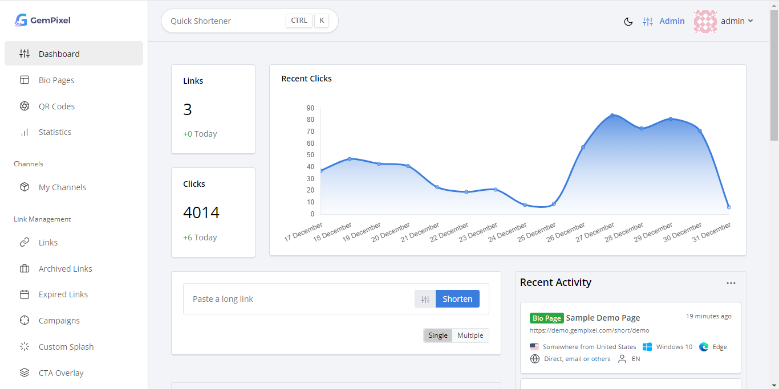Select the Custom Splash menu item
779x389 pixels.
coord(66,347)
